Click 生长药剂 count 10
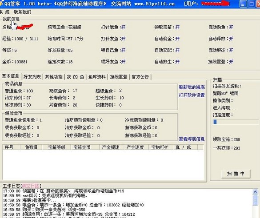Viewport: 260px width, 218px height. coord(121,98)
